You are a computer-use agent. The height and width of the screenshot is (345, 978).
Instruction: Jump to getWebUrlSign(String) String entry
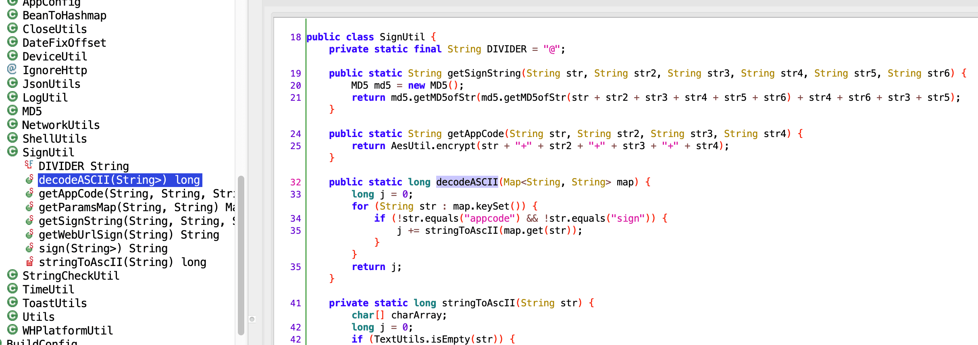[129, 235]
